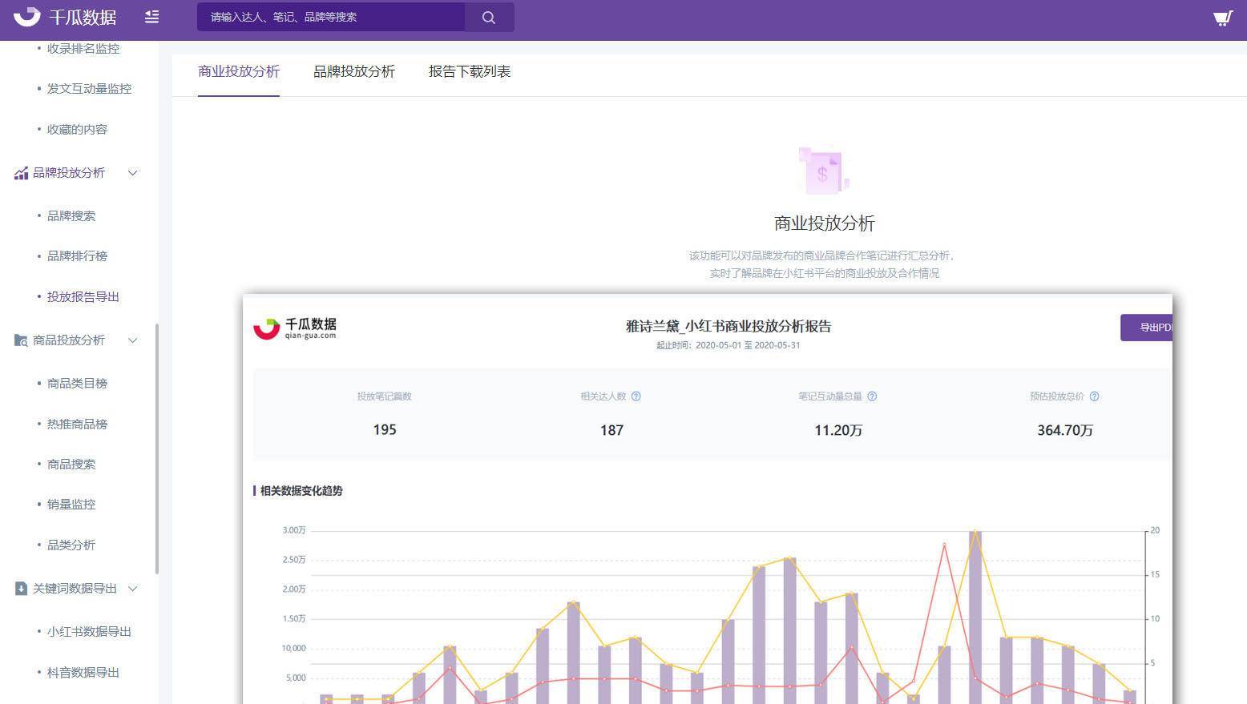Click the sidebar vertical scrollbar
Image resolution: width=1247 pixels, height=704 pixels.
pyautogui.click(x=157, y=449)
